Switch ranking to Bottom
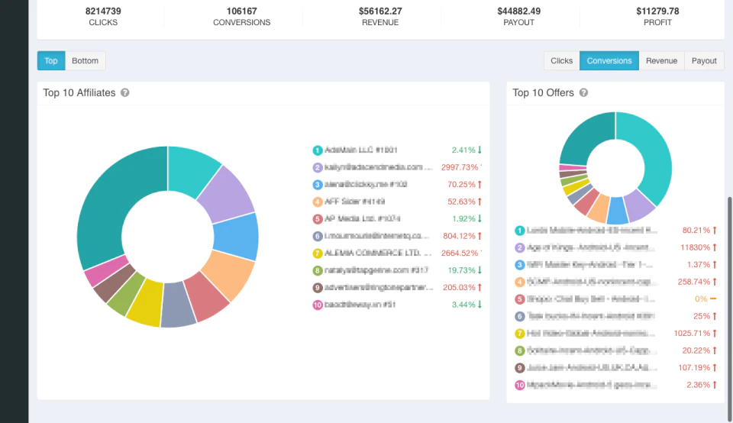Image resolution: width=733 pixels, height=423 pixels. coord(85,61)
